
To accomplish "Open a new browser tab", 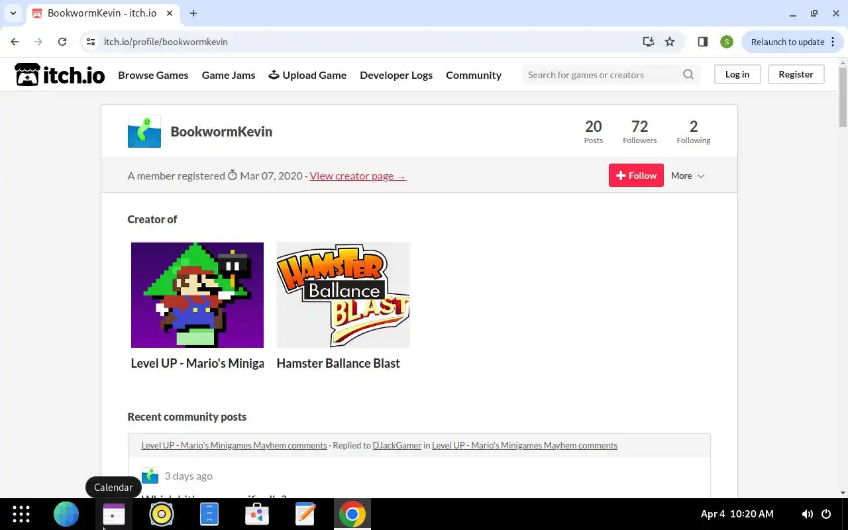I will click(x=193, y=13).
